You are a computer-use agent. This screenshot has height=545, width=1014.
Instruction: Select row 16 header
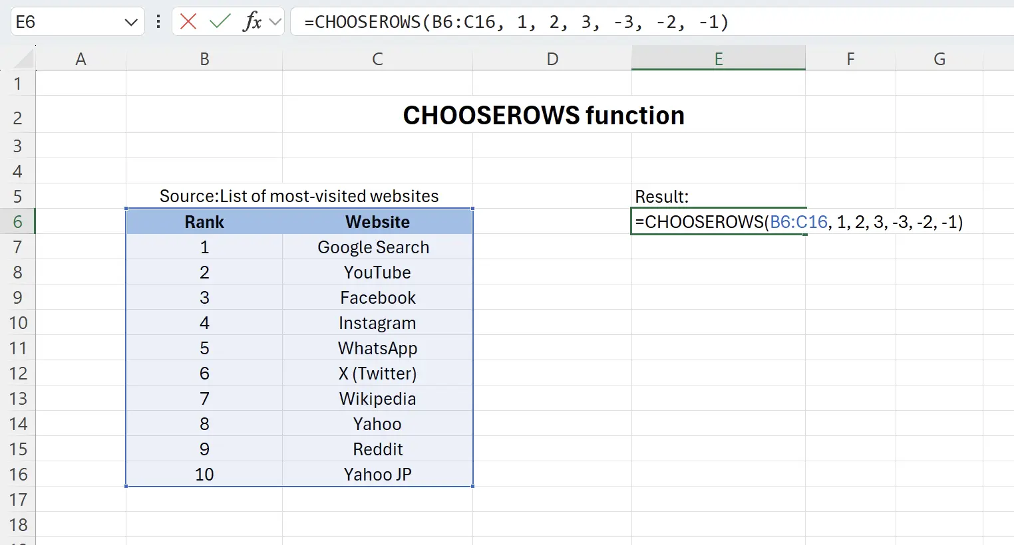click(18, 474)
